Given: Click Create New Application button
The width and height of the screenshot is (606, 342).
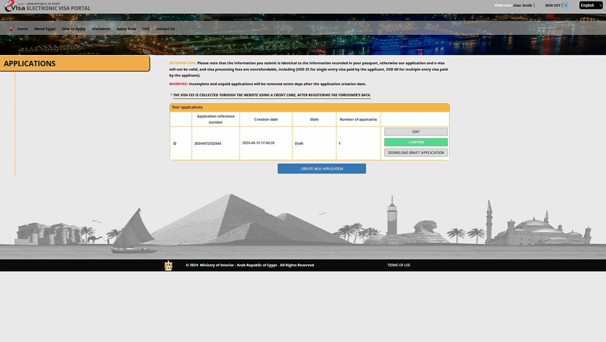Looking at the screenshot, I should [321, 169].
